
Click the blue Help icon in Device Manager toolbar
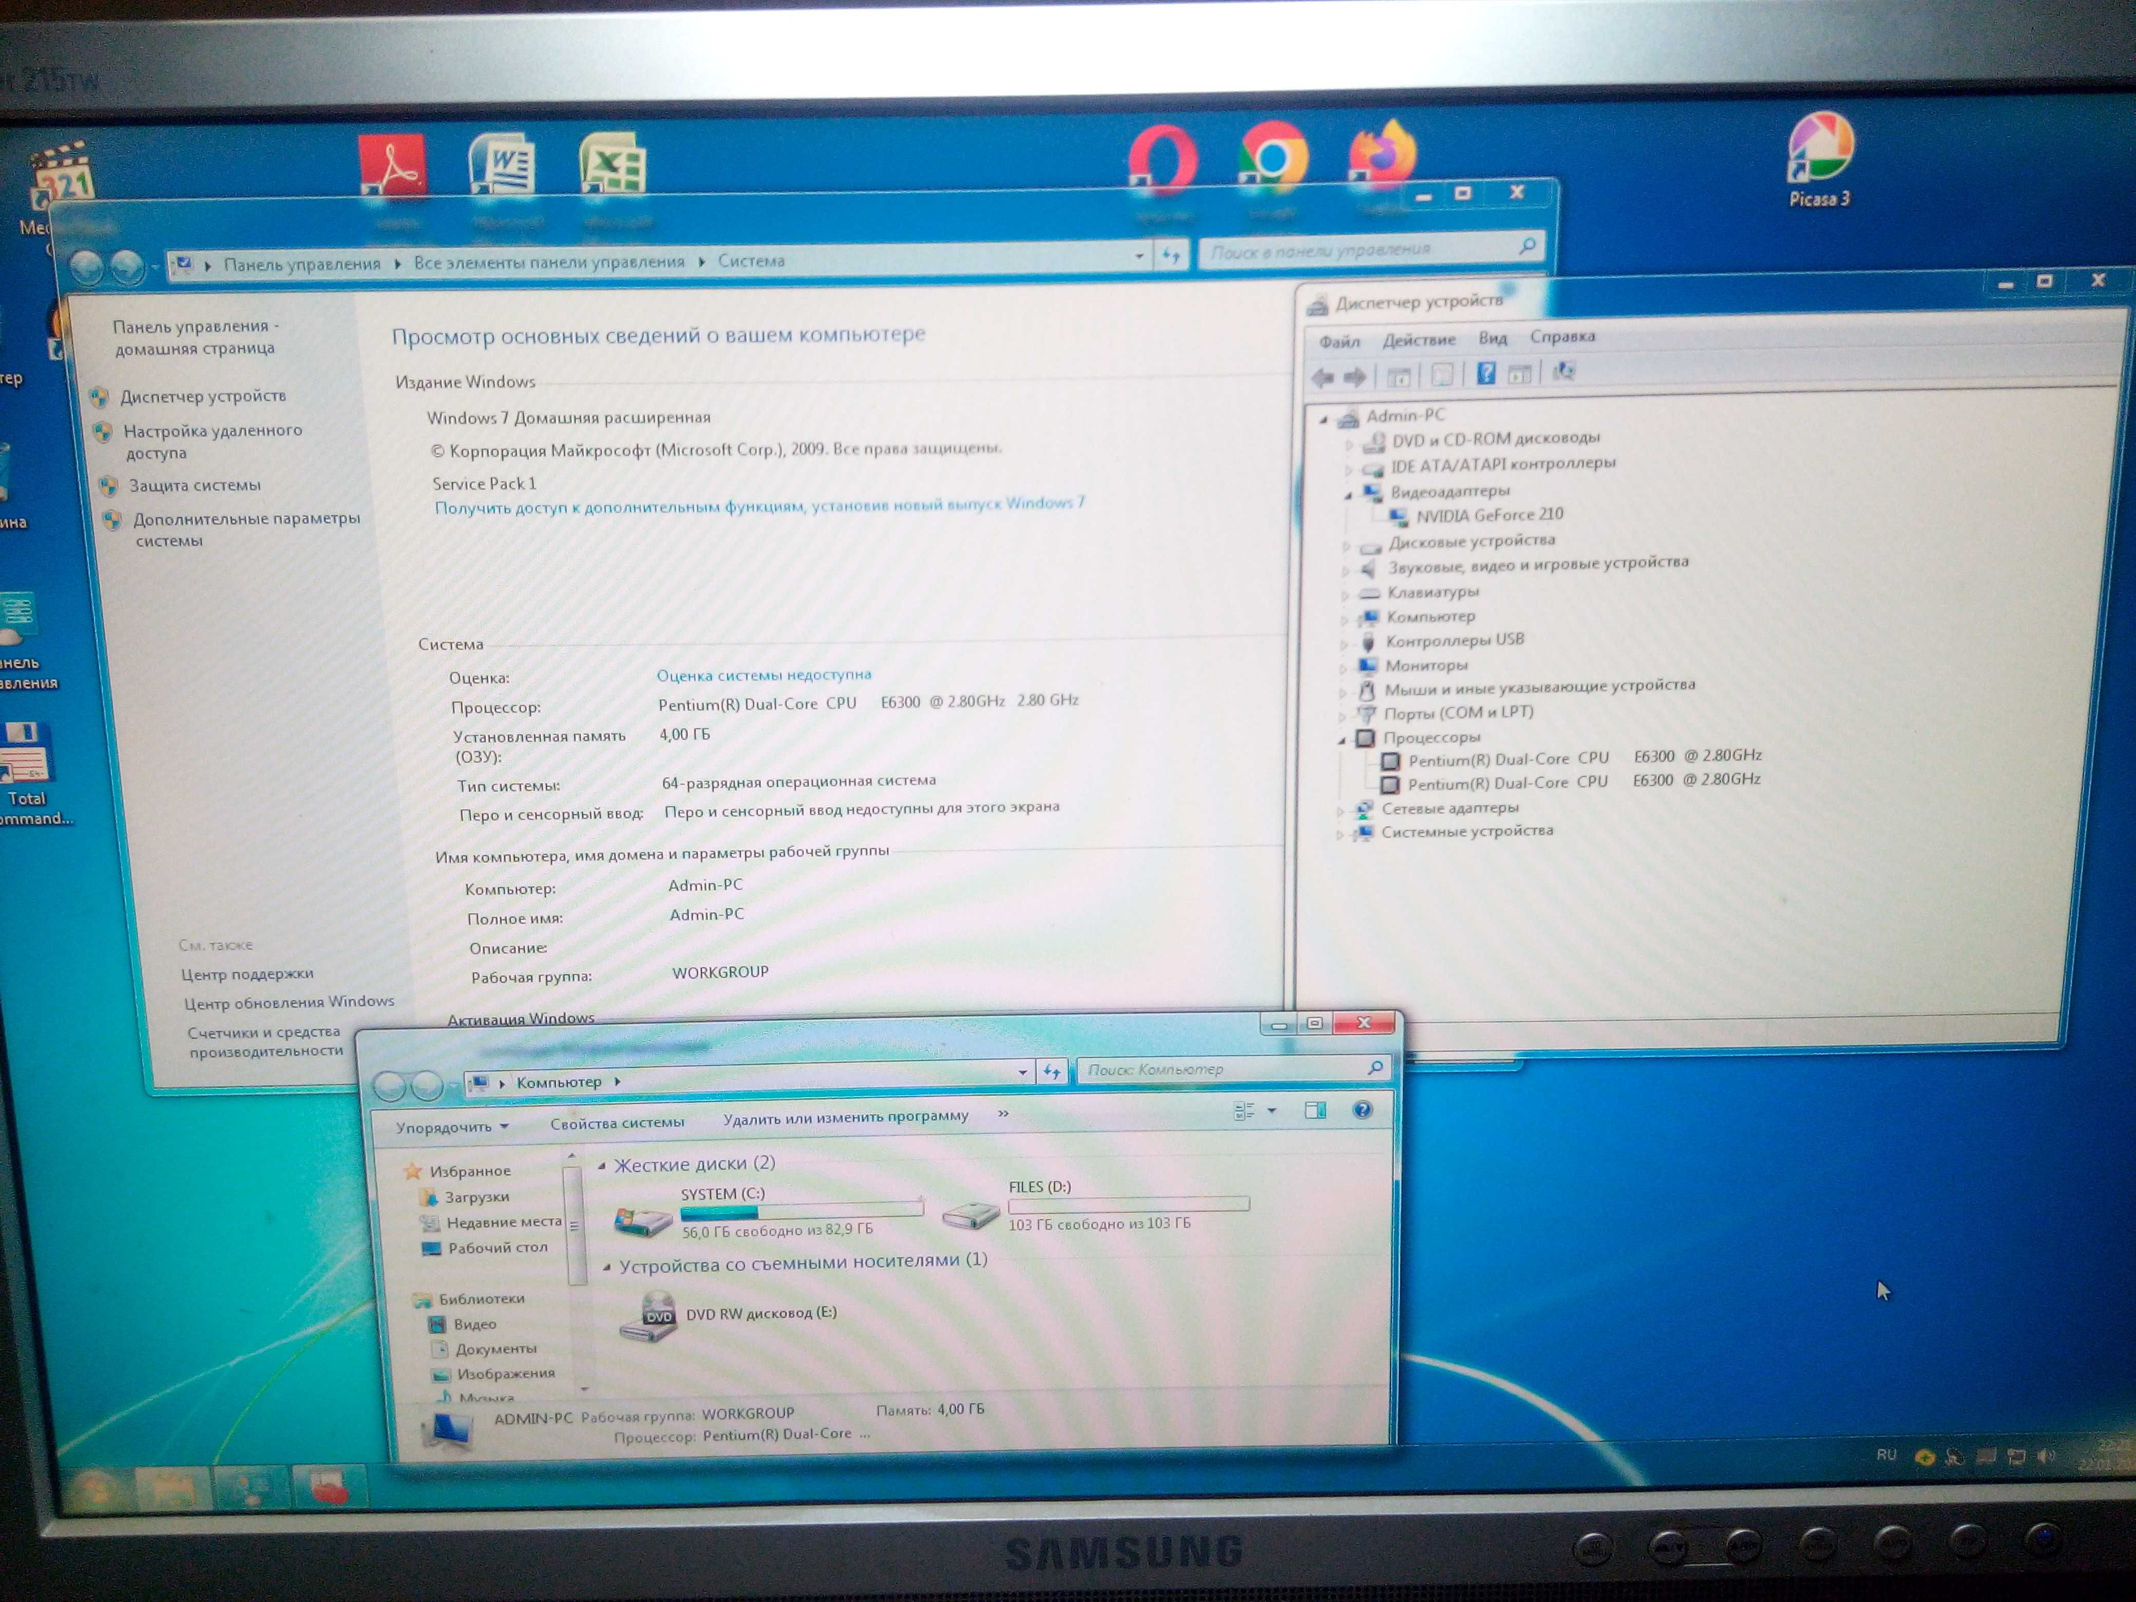pyautogui.click(x=1486, y=373)
